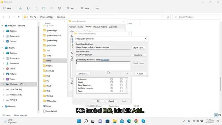Switch to details view layout icon
The height and width of the screenshot is (125, 222).
point(216,115)
